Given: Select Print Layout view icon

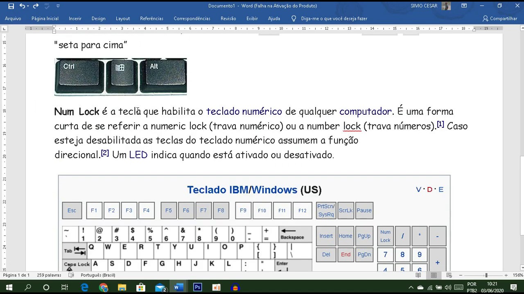Looking at the screenshot, I should [x=434, y=275].
